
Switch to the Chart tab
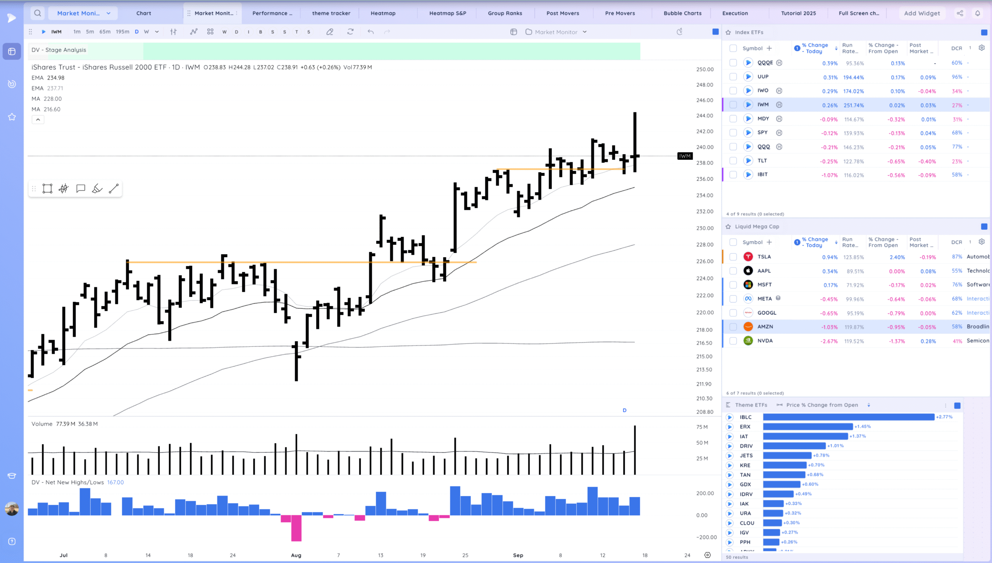pyautogui.click(x=144, y=13)
